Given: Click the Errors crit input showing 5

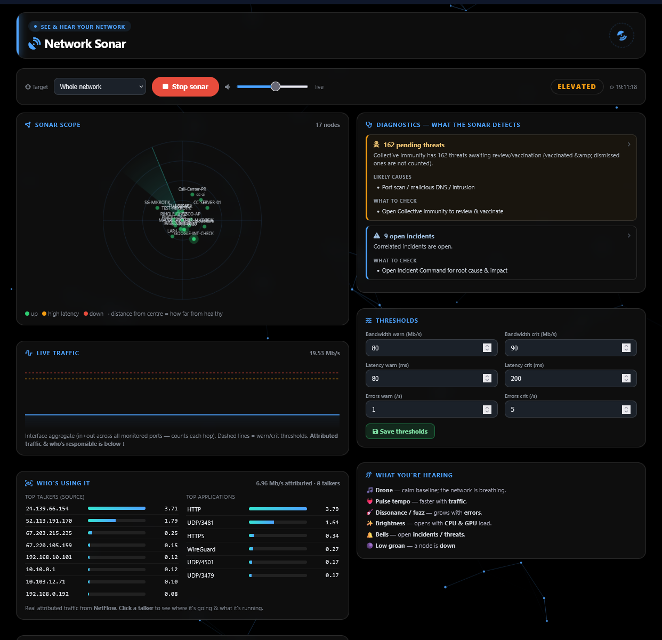Looking at the screenshot, I should (x=570, y=409).
